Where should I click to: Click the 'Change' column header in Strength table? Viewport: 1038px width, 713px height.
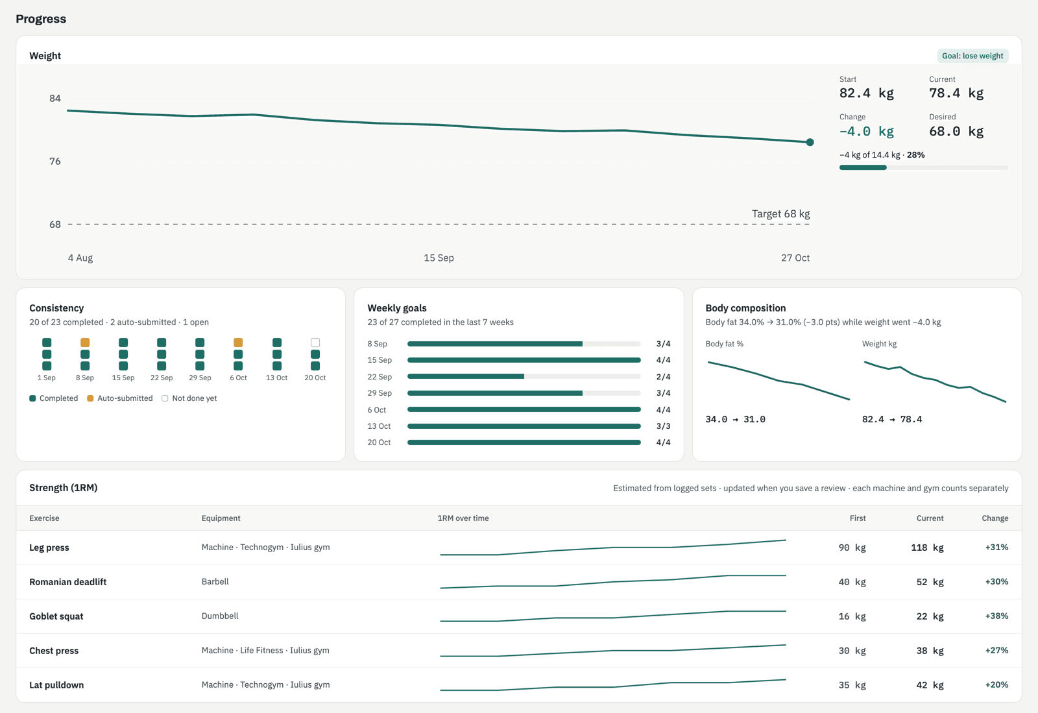995,518
